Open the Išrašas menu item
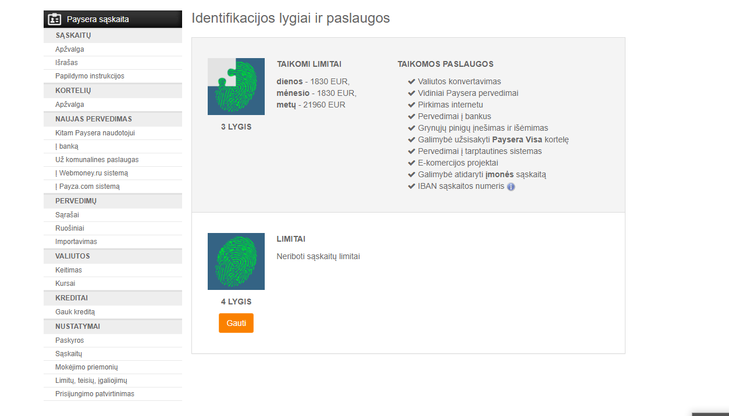This screenshot has height=416, width=729. [67, 63]
